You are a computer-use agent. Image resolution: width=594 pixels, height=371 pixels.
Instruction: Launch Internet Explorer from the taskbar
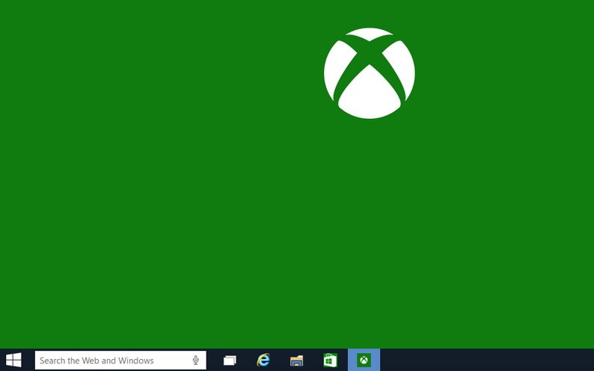click(x=263, y=361)
